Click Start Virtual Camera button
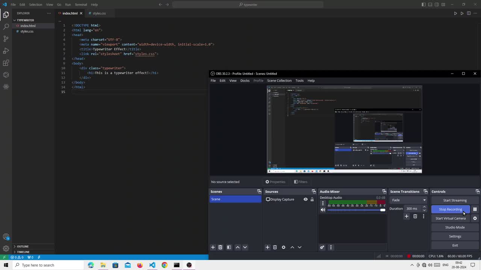This screenshot has height=270, width=481. point(451,218)
